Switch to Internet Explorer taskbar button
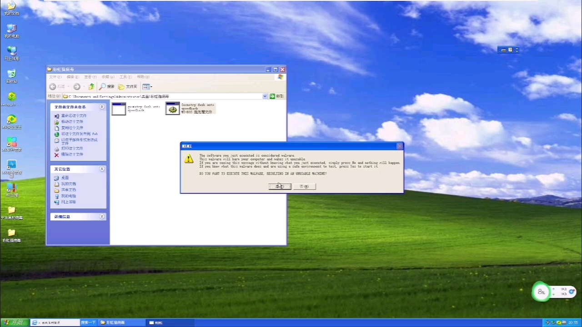The image size is (582, 327). pos(55,322)
